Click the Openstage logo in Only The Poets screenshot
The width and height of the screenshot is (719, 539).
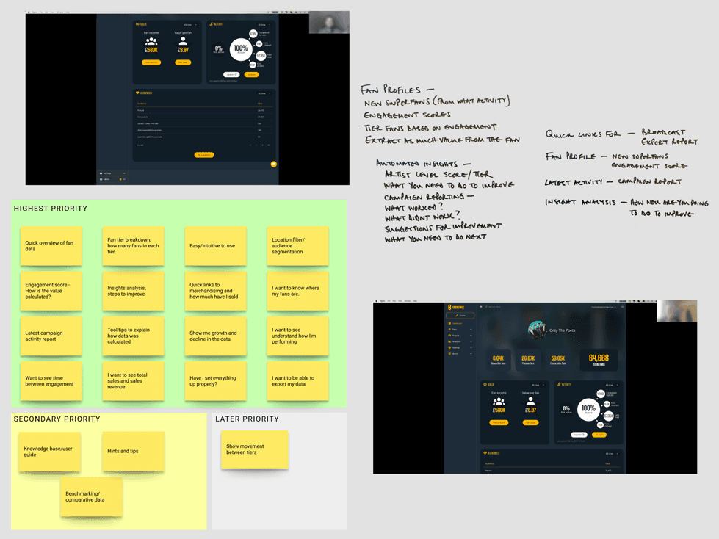[456, 307]
